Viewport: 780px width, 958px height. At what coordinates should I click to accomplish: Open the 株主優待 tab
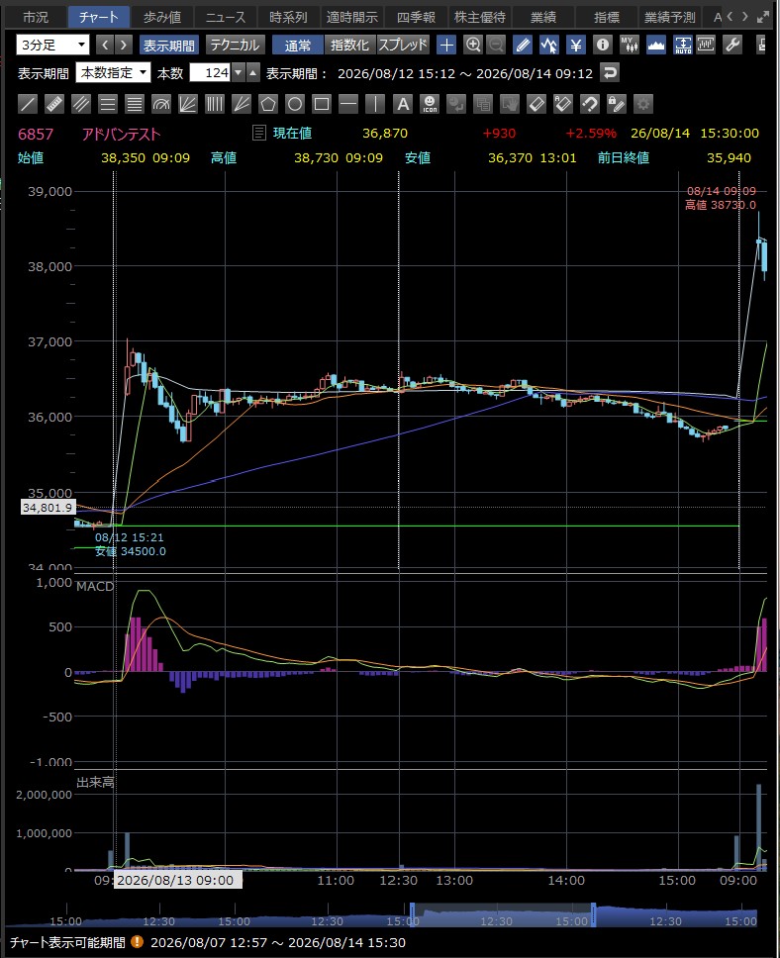click(480, 17)
